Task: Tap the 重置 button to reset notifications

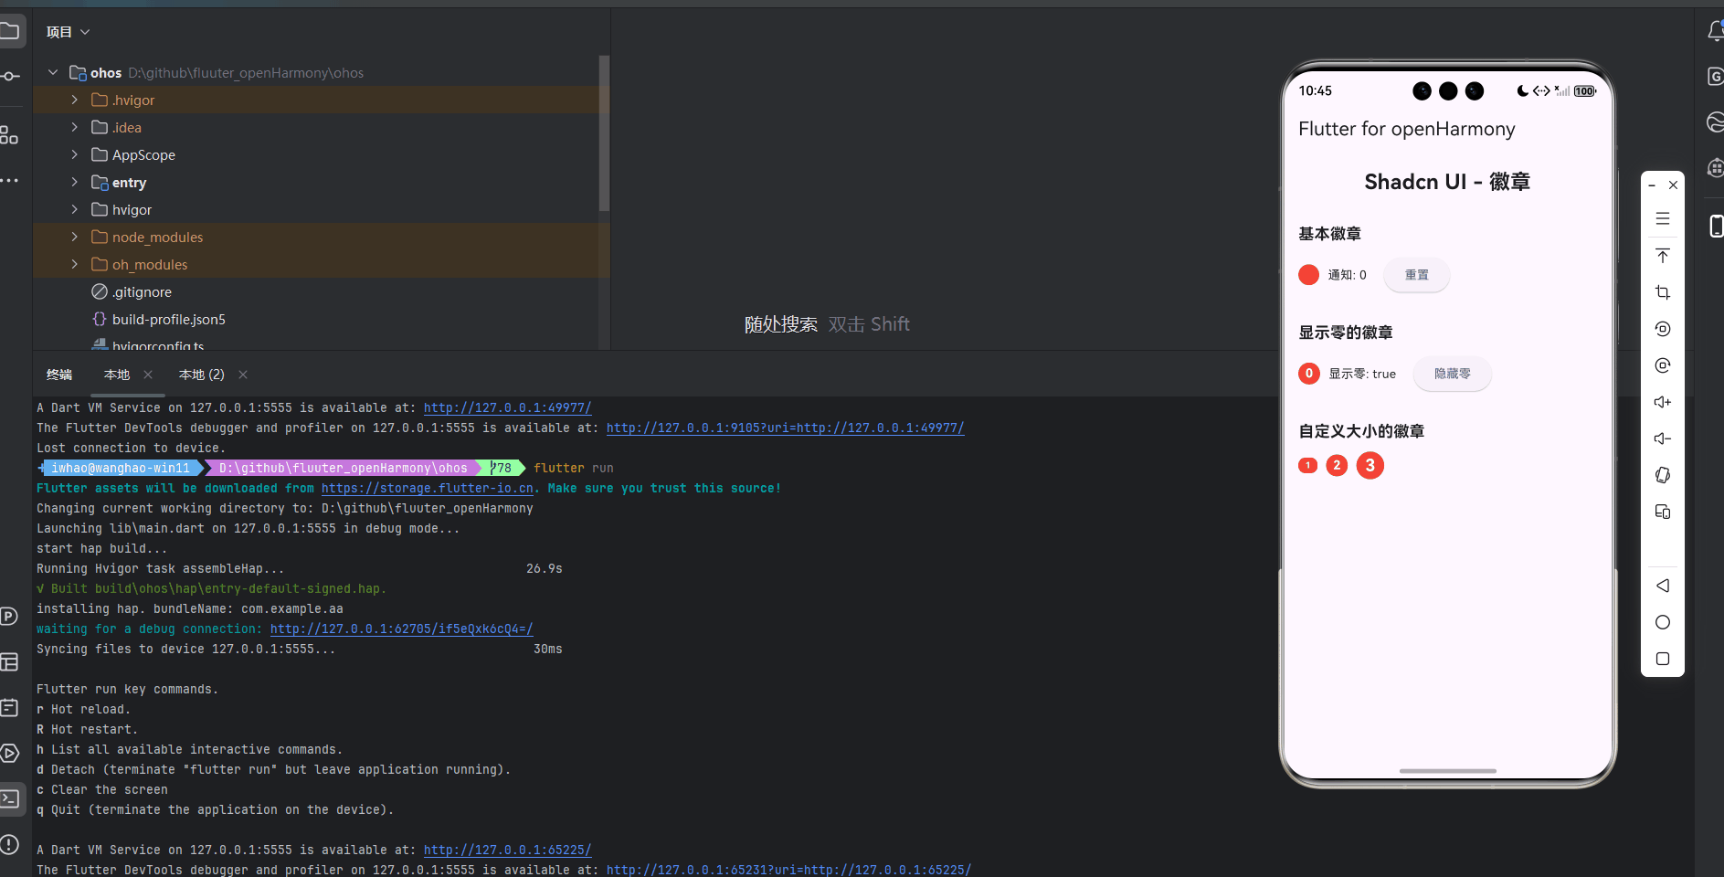Action: [1416, 274]
